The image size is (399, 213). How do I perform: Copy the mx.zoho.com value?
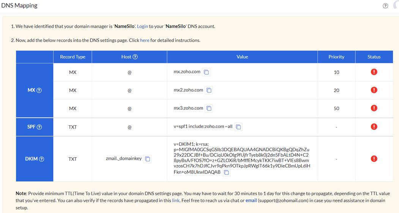(x=206, y=72)
